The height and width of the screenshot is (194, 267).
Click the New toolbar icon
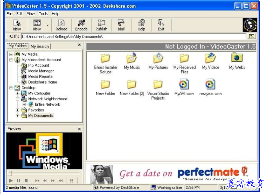point(17,25)
